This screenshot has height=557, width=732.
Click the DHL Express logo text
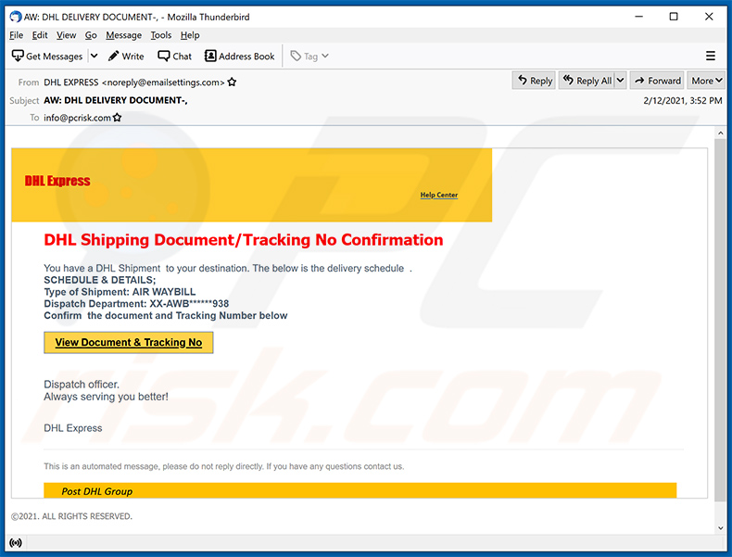pyautogui.click(x=57, y=181)
